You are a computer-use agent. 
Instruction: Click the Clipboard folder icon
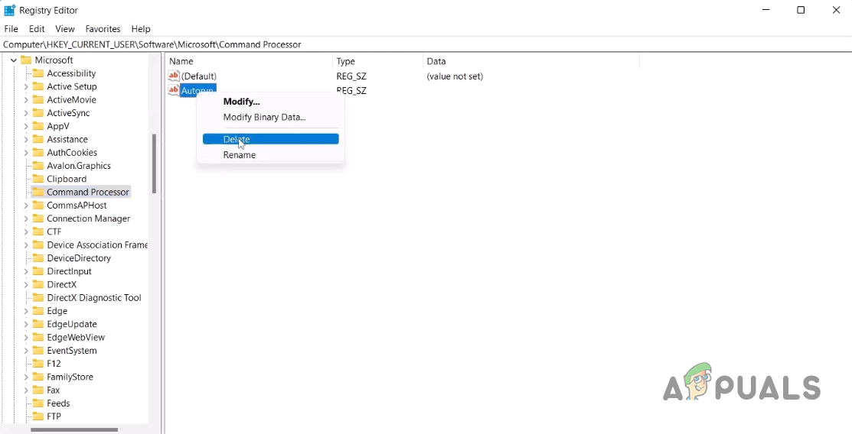point(38,179)
